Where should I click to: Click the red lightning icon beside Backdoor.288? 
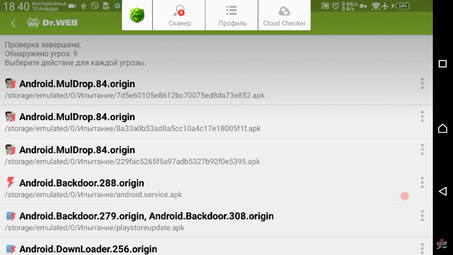click(10, 182)
